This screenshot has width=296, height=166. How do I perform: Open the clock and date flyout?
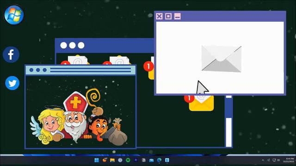289,160
